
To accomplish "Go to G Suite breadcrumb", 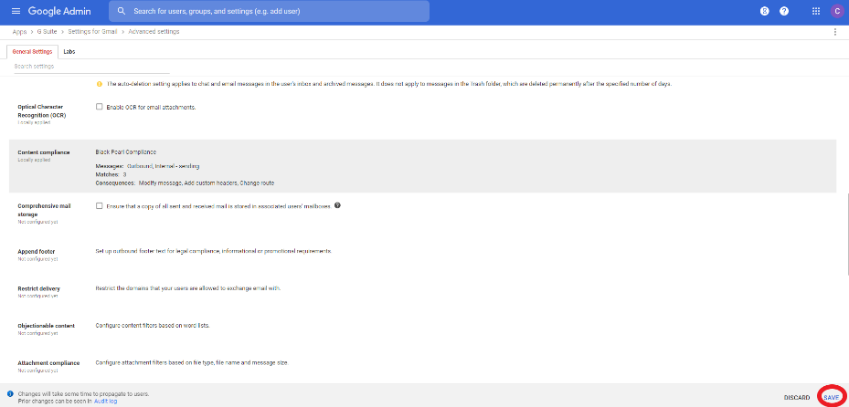I will pos(48,32).
